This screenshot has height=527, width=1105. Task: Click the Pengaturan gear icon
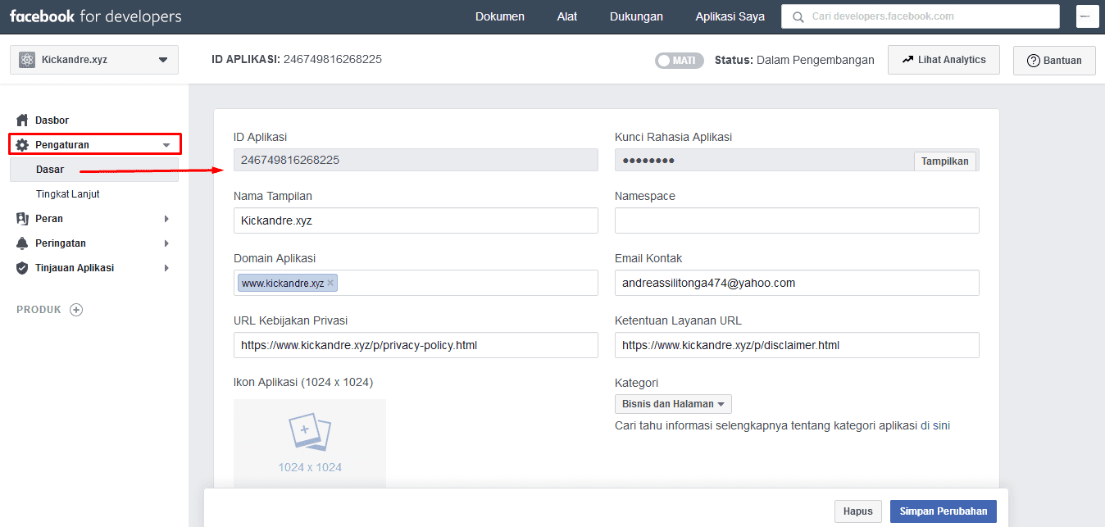pyautogui.click(x=22, y=145)
